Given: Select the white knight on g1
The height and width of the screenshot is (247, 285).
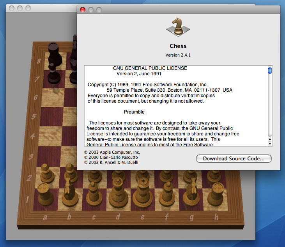Looking at the screenshot, I should [192, 196].
